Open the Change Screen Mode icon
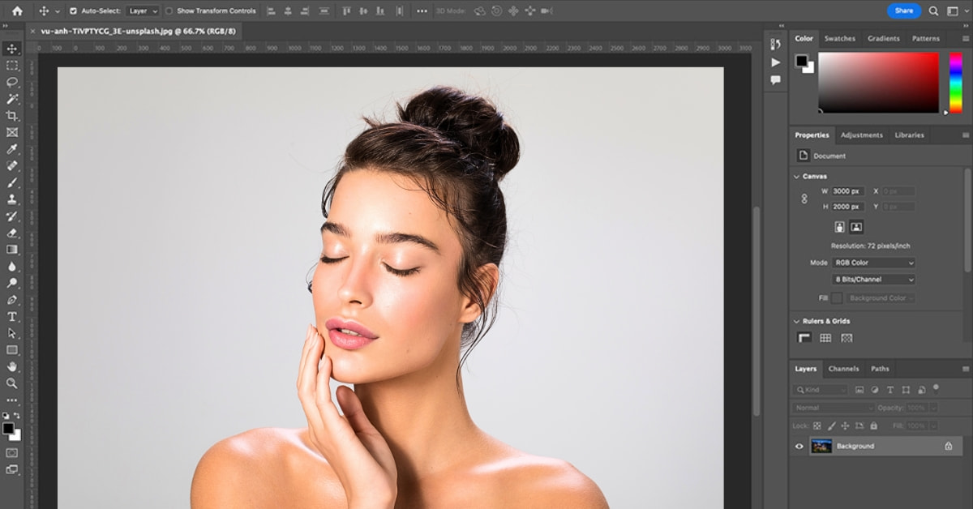This screenshot has height=509, width=973. tap(12, 469)
